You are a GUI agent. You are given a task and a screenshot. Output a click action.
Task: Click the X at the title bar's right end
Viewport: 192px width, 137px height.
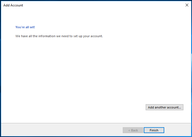point(187,5)
